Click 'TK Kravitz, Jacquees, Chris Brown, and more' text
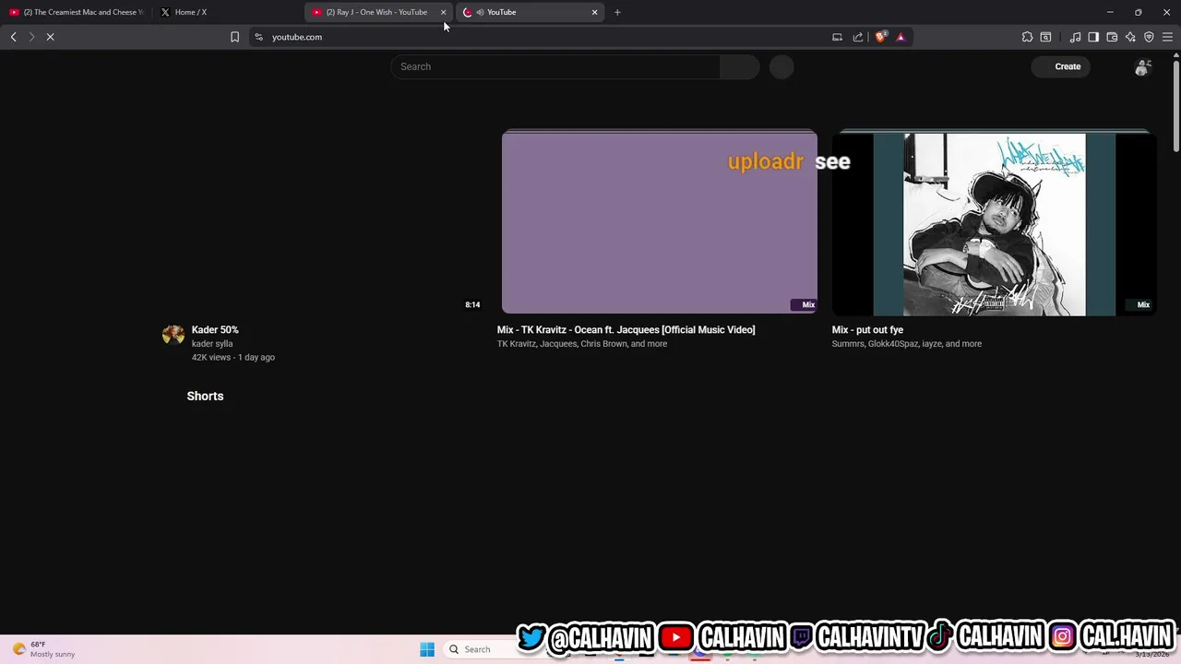This screenshot has height=664, width=1181. 582,343
